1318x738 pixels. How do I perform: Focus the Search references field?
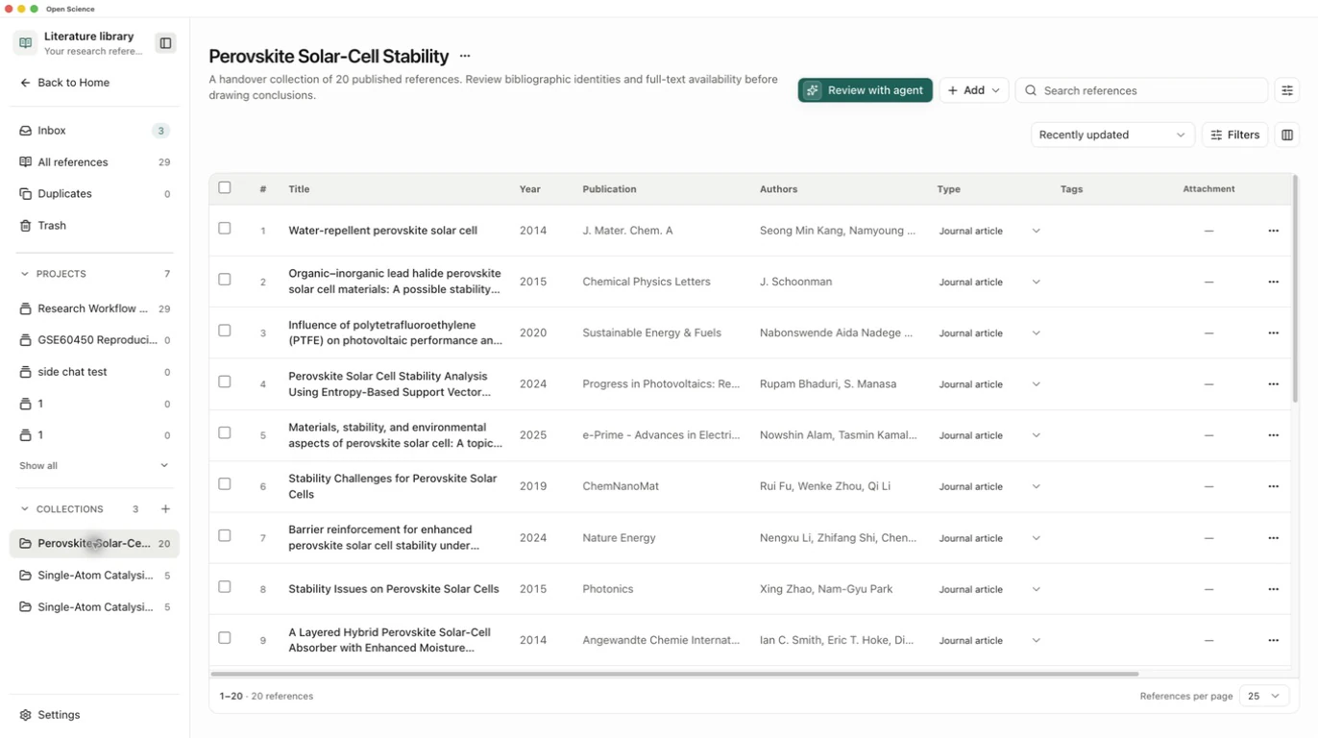(x=1141, y=90)
